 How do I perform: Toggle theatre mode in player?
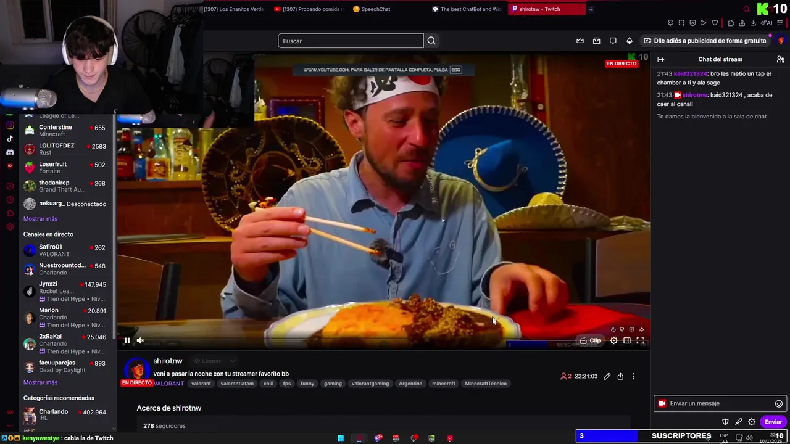pyautogui.click(x=627, y=340)
